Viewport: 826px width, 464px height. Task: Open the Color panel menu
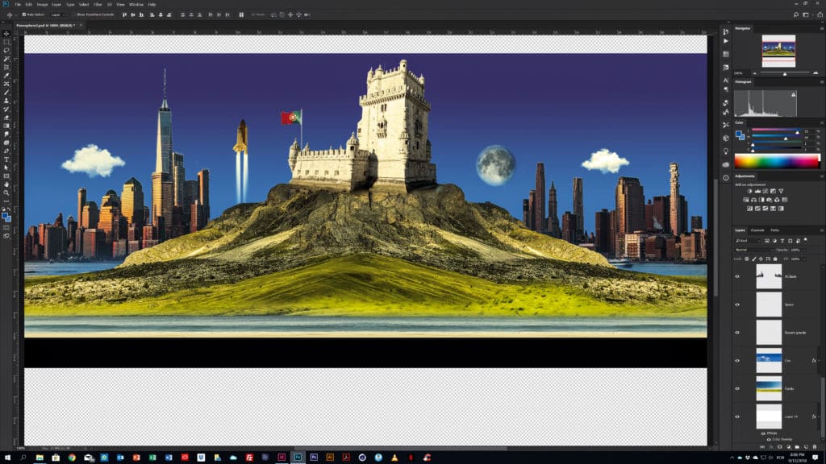tap(821, 122)
